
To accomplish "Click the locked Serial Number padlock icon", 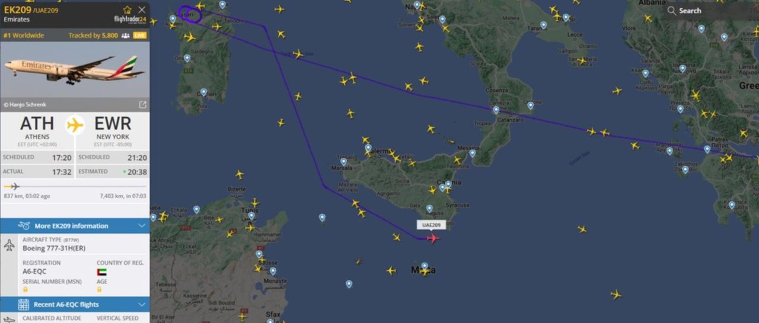I will point(25,290).
